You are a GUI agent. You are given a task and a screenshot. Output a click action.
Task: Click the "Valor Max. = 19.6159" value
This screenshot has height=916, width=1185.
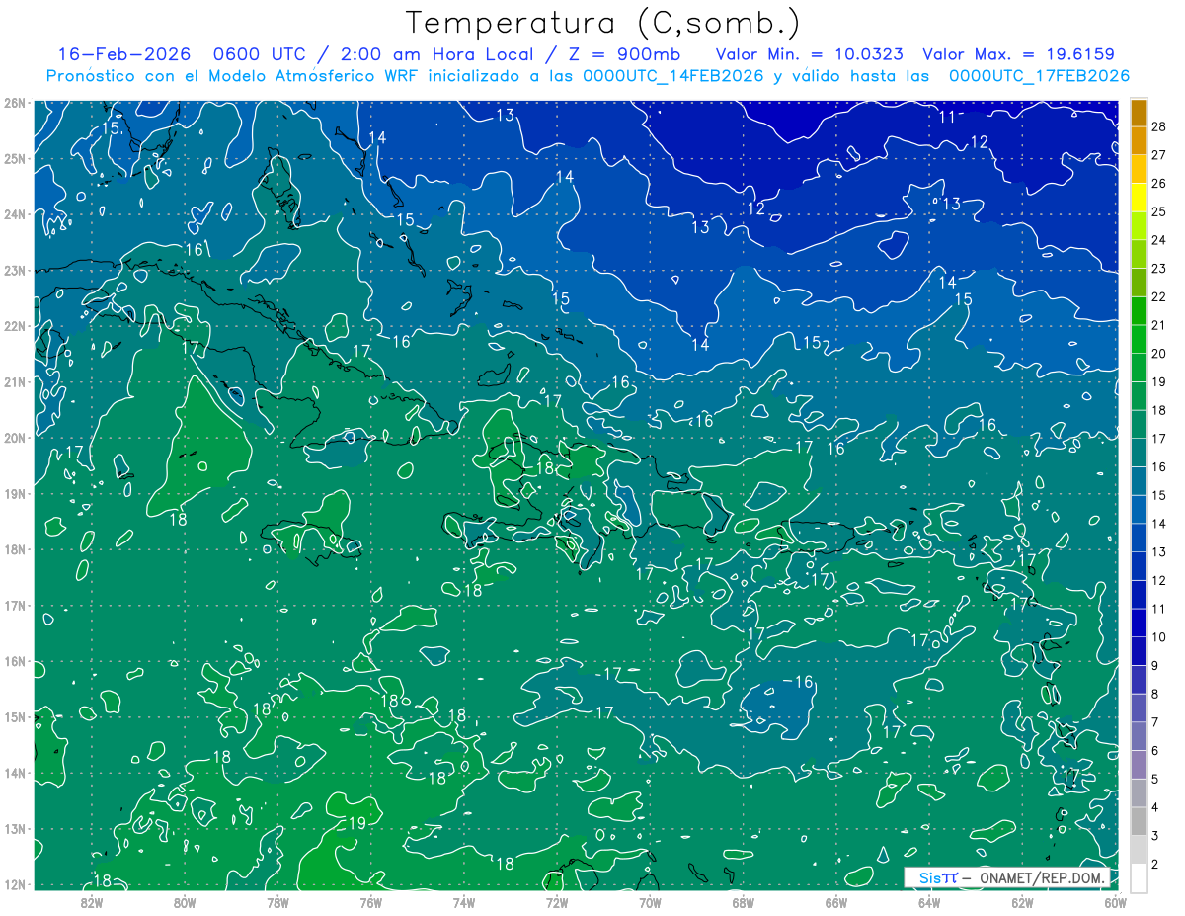(x=1018, y=54)
